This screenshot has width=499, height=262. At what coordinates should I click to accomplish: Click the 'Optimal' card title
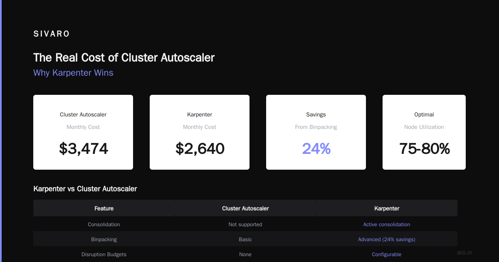point(424,114)
